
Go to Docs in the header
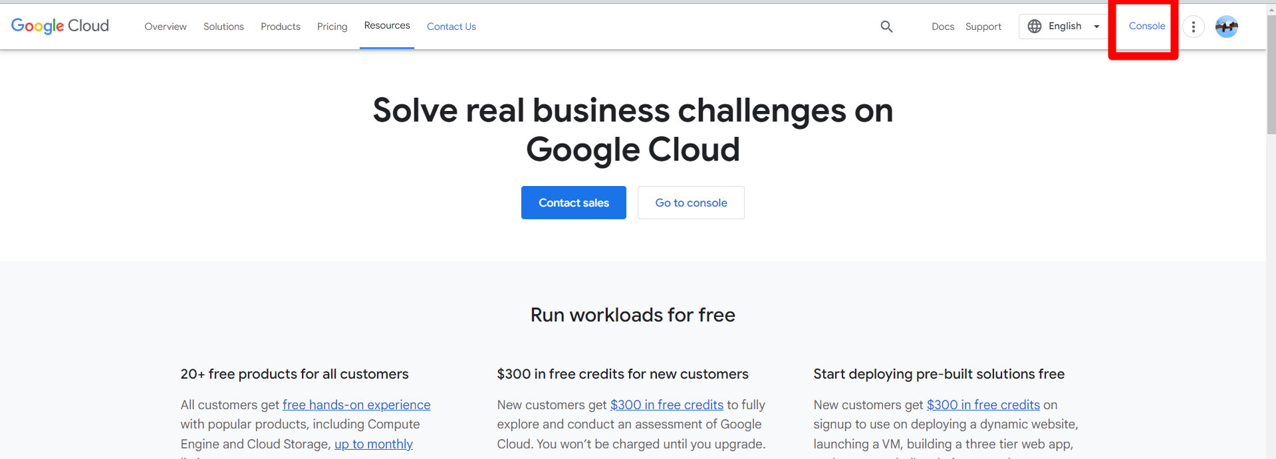pos(943,27)
